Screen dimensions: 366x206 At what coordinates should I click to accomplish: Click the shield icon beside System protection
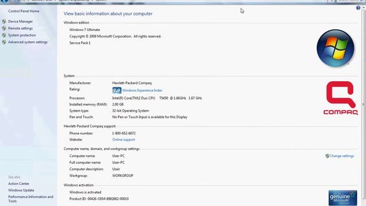[x=4, y=35]
